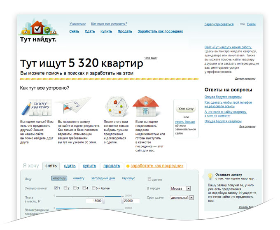Open the Зарегистрироваться link
The image size is (280, 230).
(x=219, y=24)
